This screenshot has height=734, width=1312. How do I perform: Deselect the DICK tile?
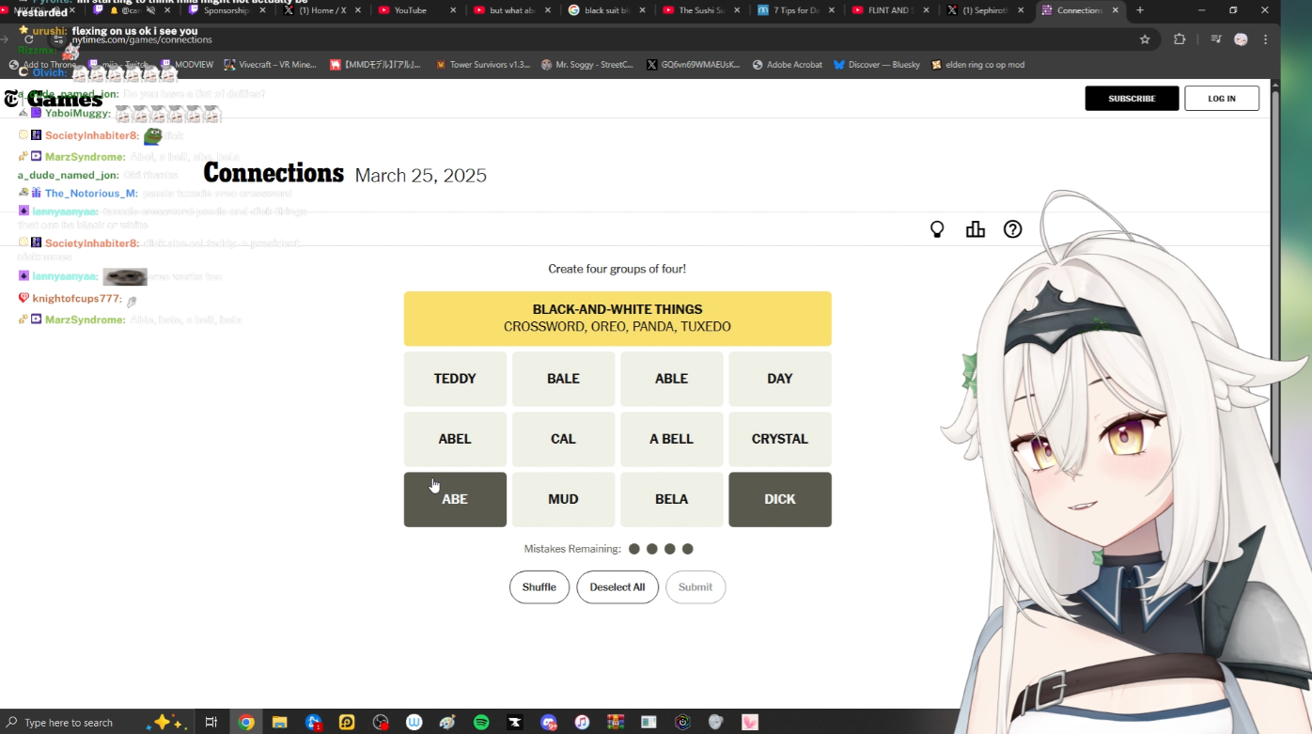[x=780, y=499]
